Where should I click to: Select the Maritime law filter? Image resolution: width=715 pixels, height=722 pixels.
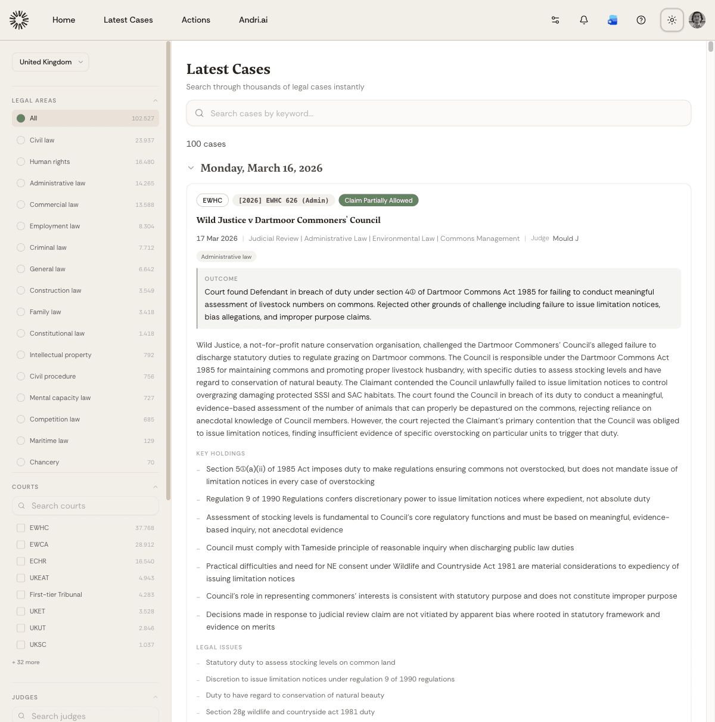point(85,441)
